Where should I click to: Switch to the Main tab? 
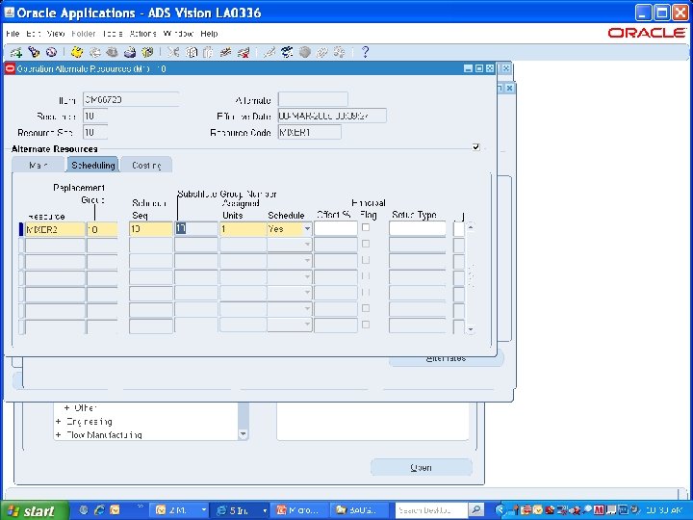[38, 165]
